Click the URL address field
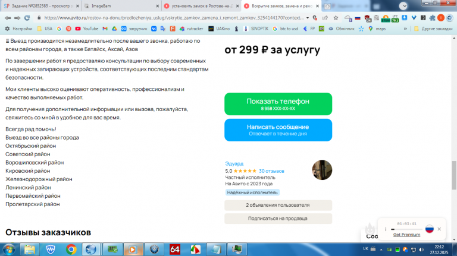The image size is (457, 256). point(174,18)
